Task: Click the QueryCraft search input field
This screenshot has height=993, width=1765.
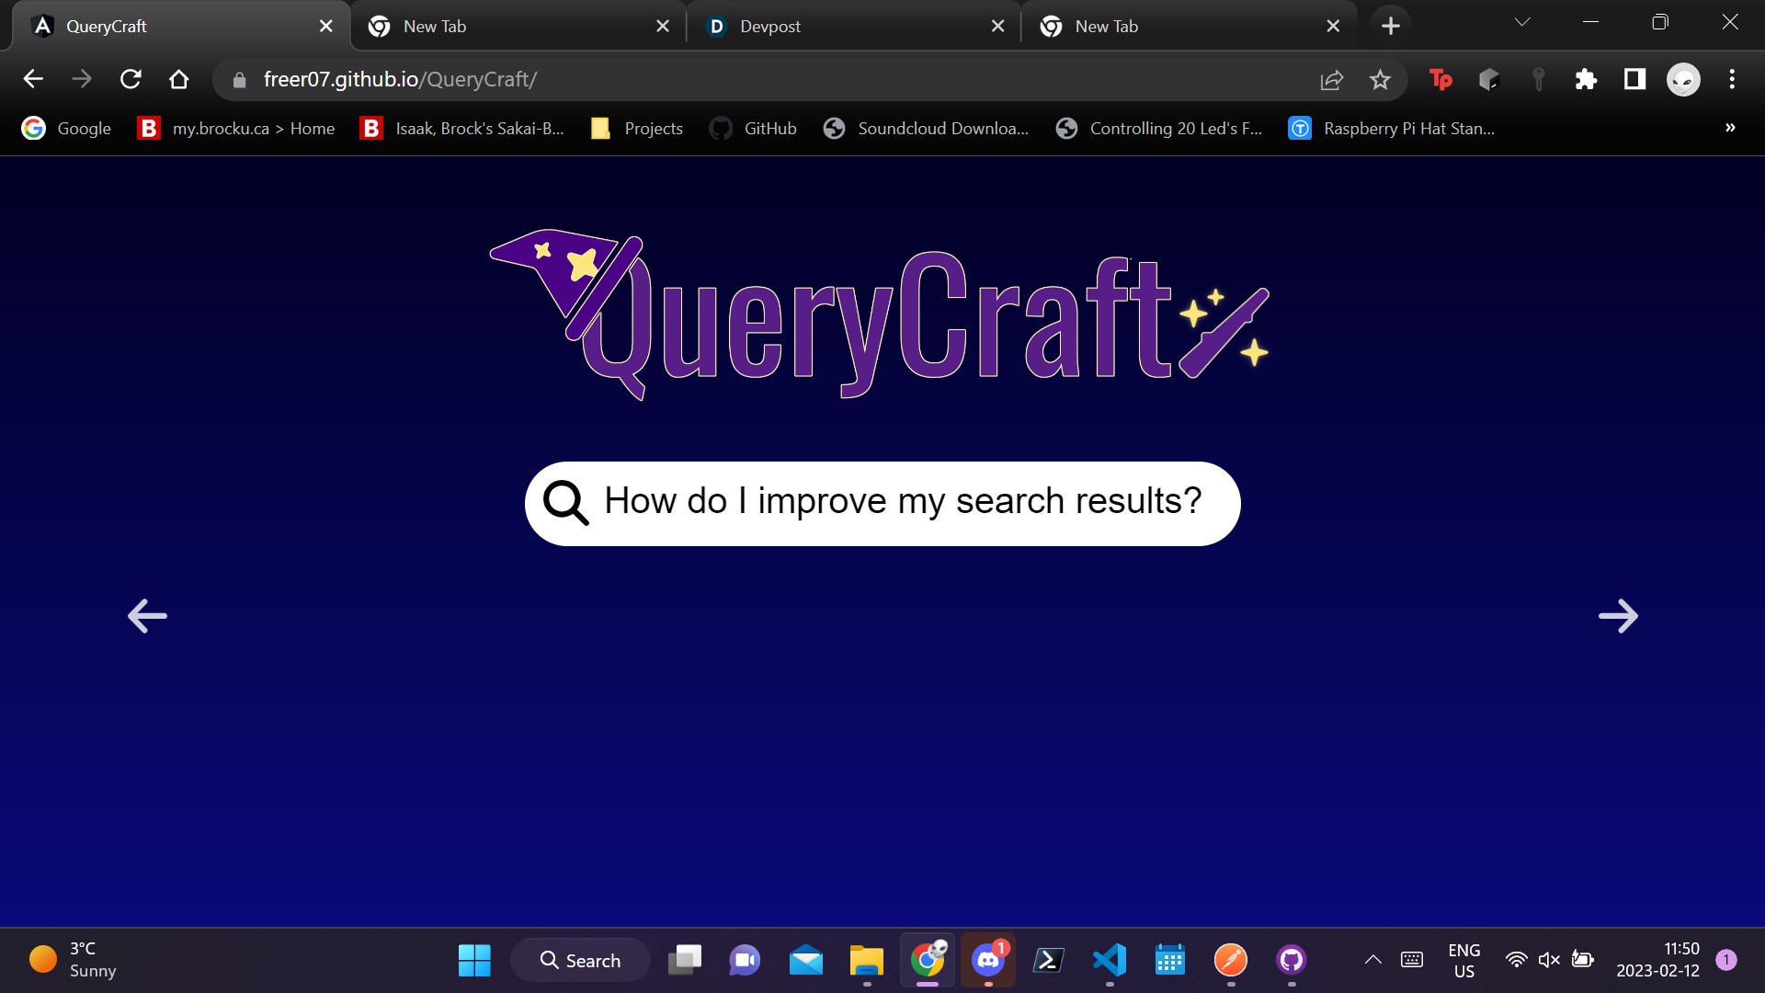Action: pyautogui.click(x=903, y=502)
